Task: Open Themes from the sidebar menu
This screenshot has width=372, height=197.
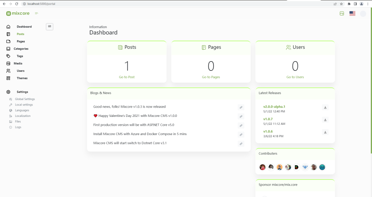Action: click(x=22, y=78)
